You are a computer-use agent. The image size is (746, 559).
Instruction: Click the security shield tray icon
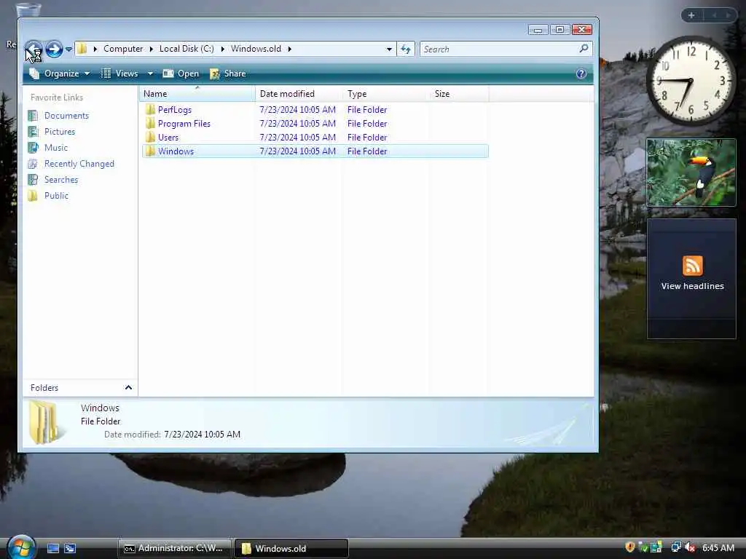[630, 547]
